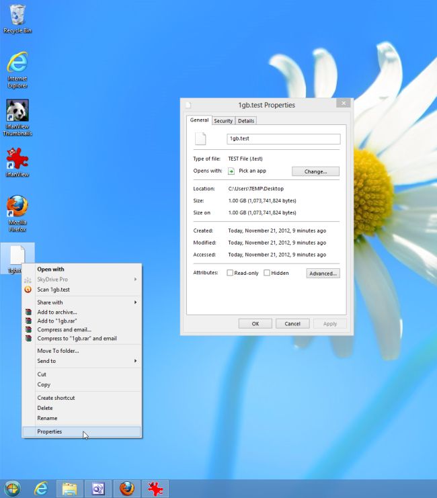Viewport: 437px width, 498px height.
Task: Choose Scan 1gb.test from the context menu
Action: pyautogui.click(x=81, y=290)
